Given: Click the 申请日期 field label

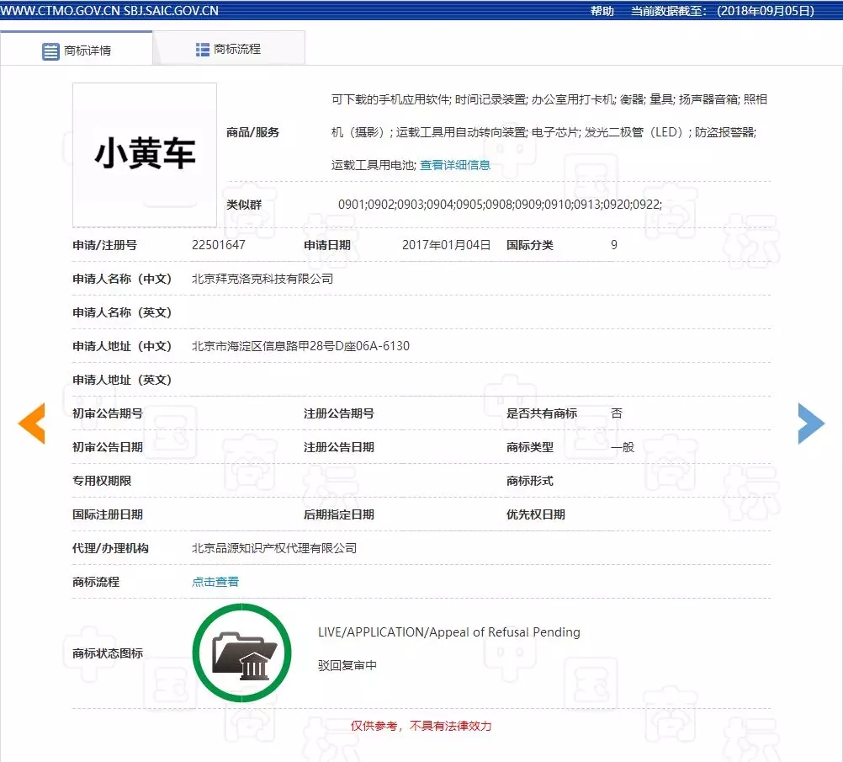Looking at the screenshot, I should click(327, 245).
